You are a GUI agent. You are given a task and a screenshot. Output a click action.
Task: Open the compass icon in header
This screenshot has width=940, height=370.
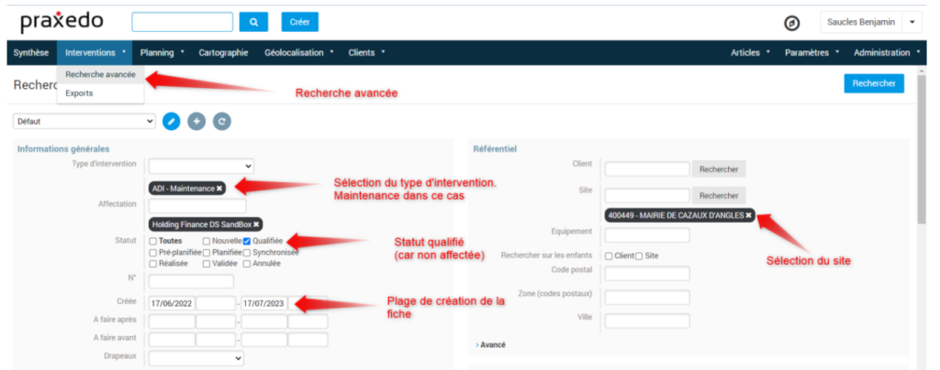click(x=791, y=23)
